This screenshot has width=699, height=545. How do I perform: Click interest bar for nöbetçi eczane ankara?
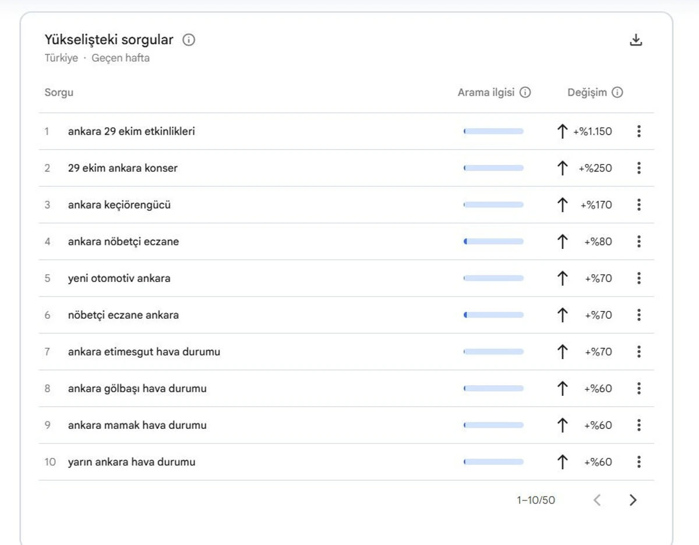tap(493, 315)
